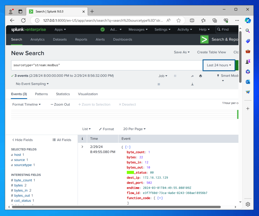Image resolution: width=259 pixels, height=216 pixels.
Task: Hide the fields sidebar
Action: pyautogui.click(x=22, y=140)
